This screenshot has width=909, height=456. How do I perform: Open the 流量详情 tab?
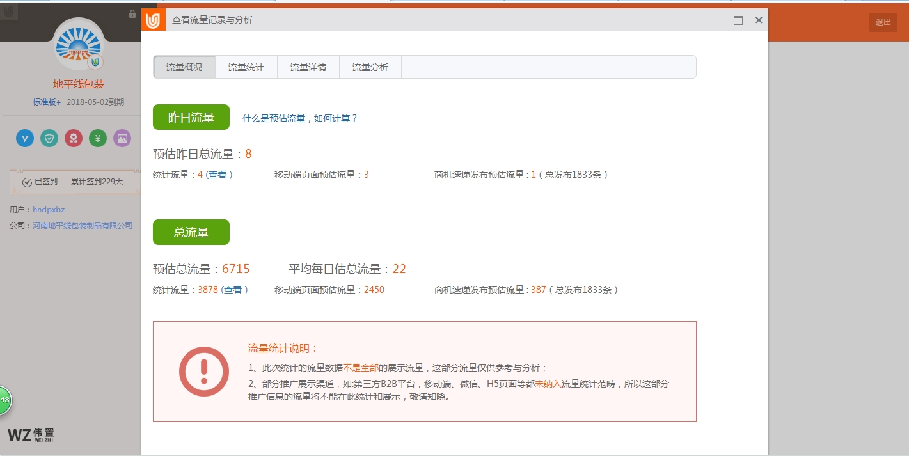tap(308, 67)
